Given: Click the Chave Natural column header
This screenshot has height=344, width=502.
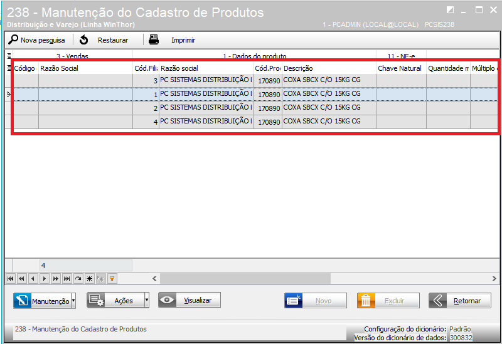Looking at the screenshot, I should pyautogui.click(x=401, y=68).
